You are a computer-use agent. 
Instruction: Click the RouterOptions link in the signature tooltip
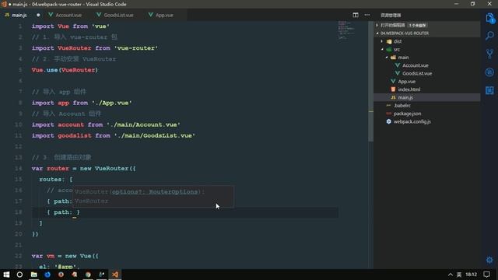coord(173,192)
